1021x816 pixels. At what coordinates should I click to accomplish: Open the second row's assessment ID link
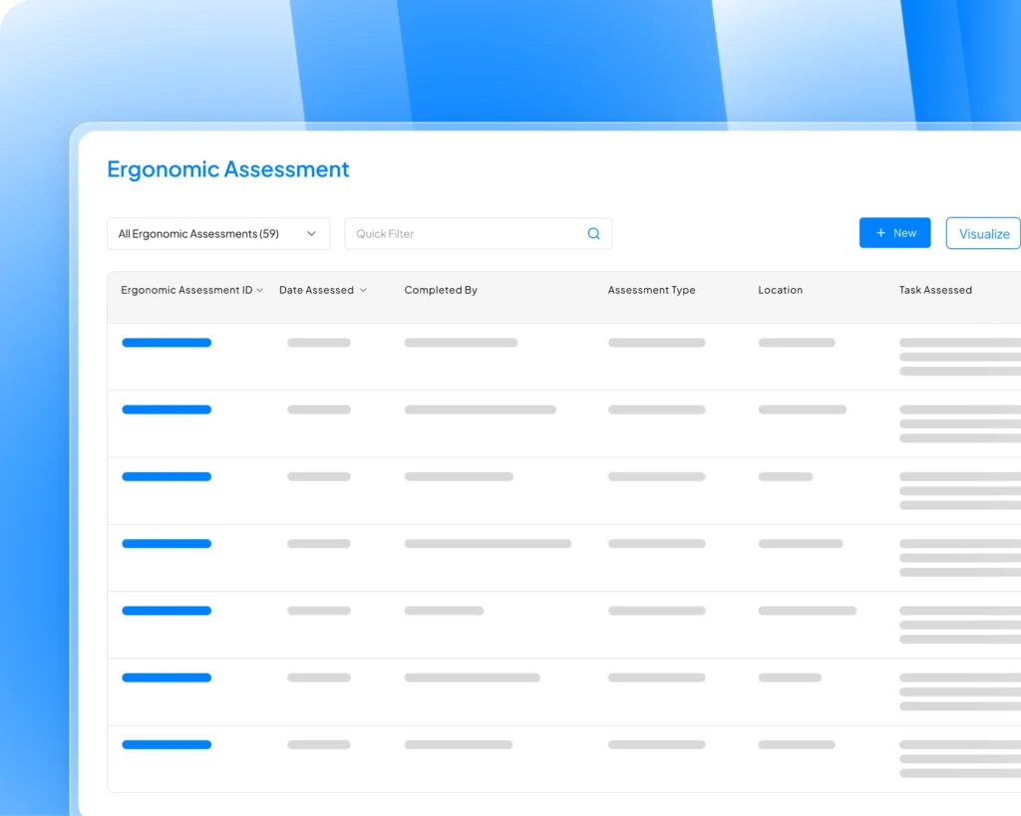[166, 409]
